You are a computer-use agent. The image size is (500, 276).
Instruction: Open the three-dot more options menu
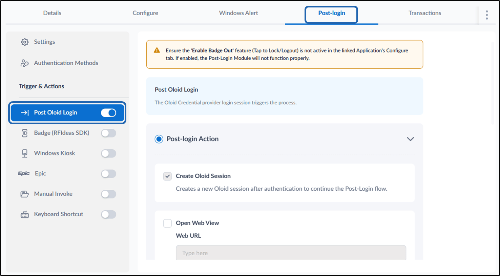pos(487,15)
